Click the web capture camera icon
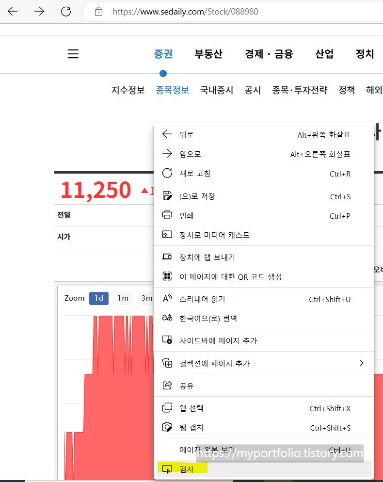The image size is (383, 482). coord(167,427)
